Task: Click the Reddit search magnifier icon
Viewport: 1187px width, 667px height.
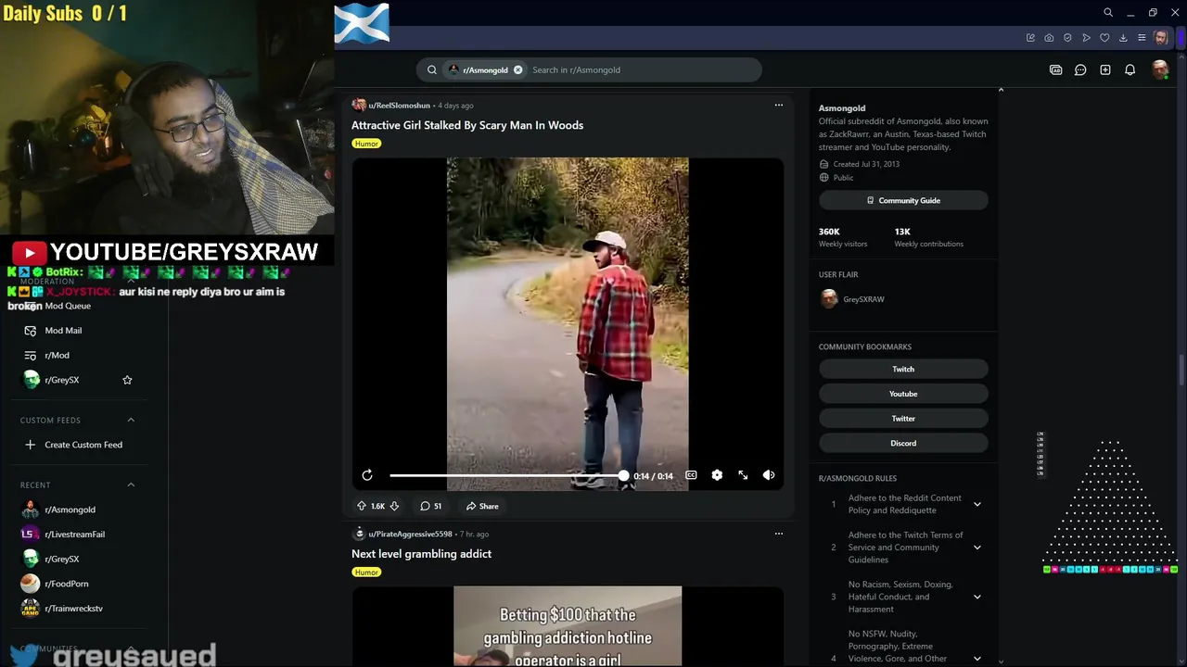Action: [x=432, y=69]
